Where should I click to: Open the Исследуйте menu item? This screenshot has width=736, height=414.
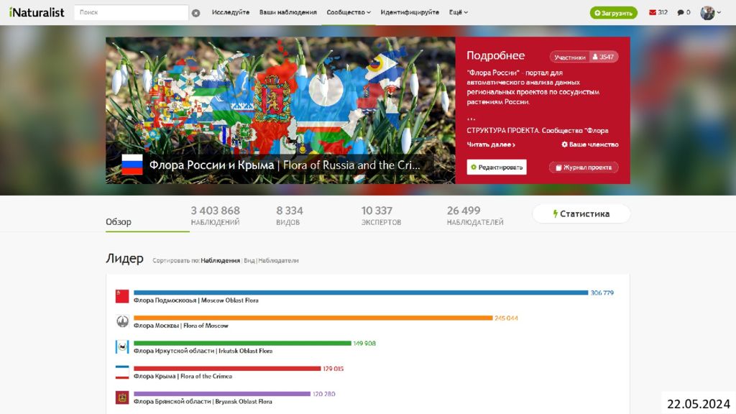[x=231, y=12]
